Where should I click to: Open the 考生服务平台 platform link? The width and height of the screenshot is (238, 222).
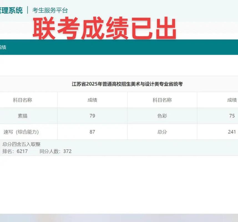pos(50,10)
